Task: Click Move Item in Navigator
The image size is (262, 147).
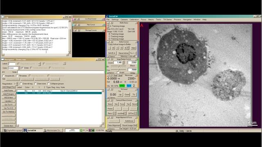Action: coord(8,98)
